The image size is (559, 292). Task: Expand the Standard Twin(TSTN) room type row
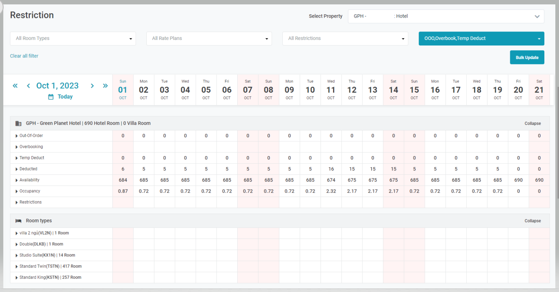[x=17, y=267]
